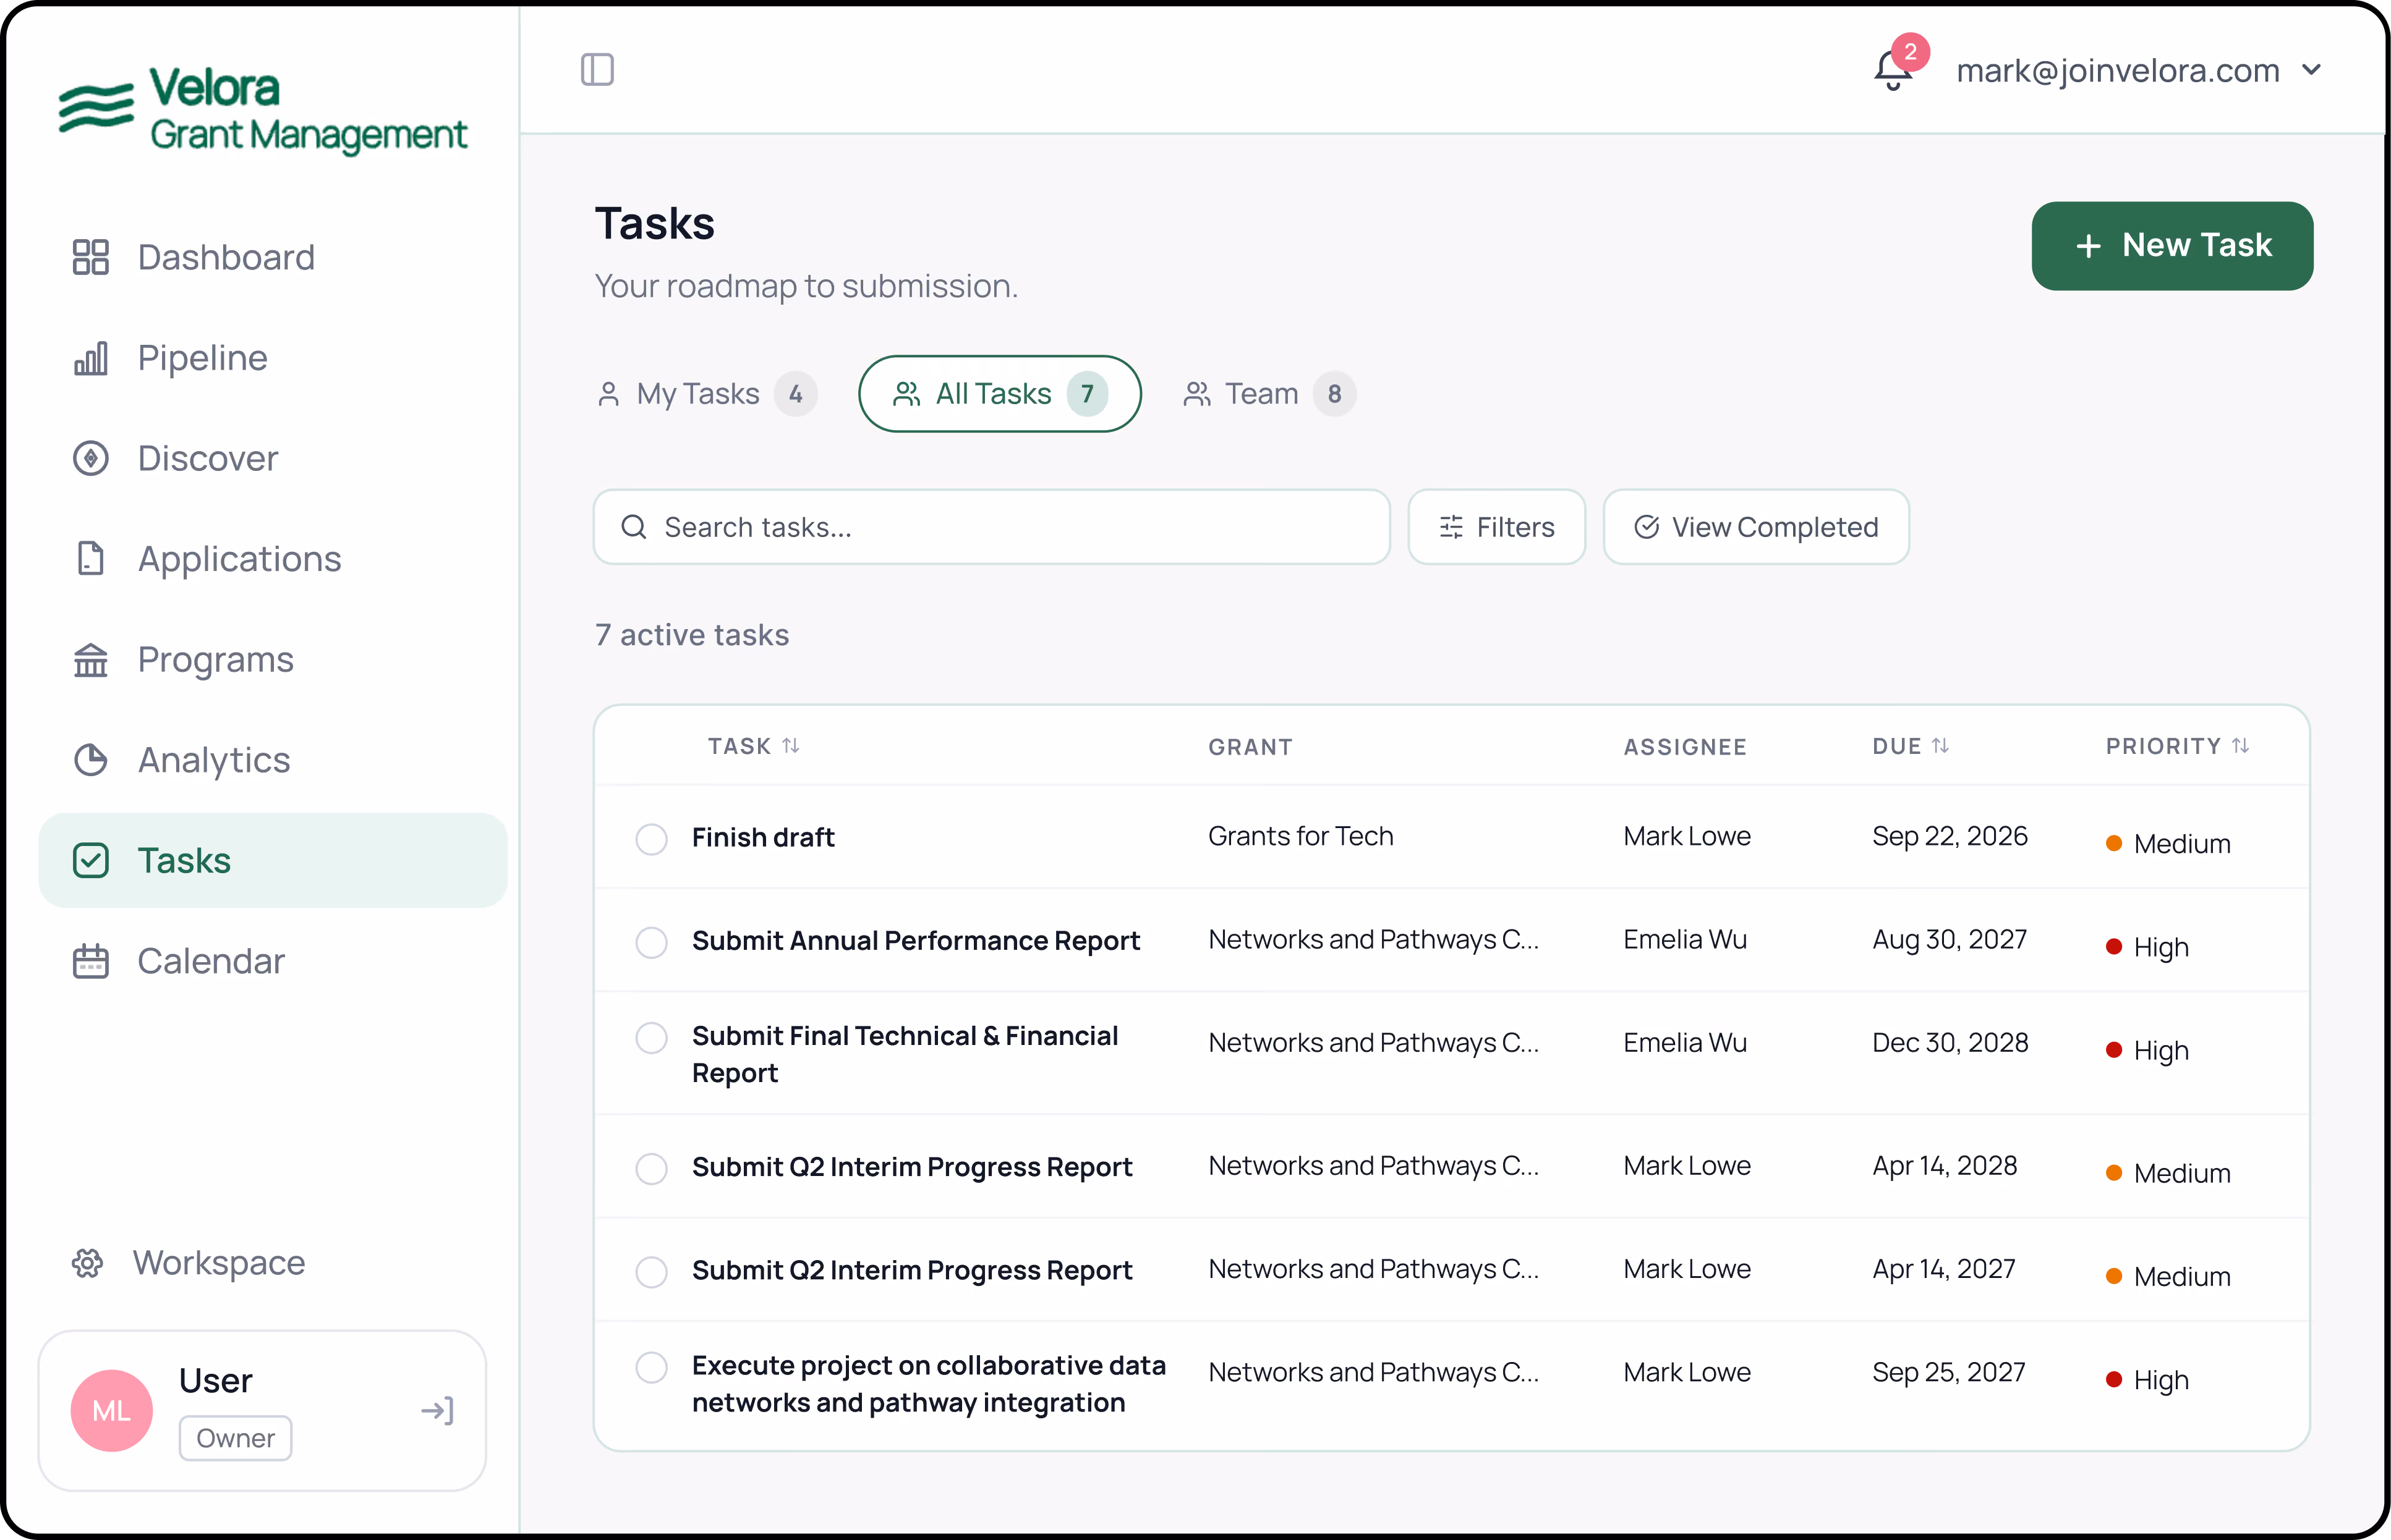Click the Sep 22, 2026 due date
The image size is (2391, 1540).
tap(1950, 836)
